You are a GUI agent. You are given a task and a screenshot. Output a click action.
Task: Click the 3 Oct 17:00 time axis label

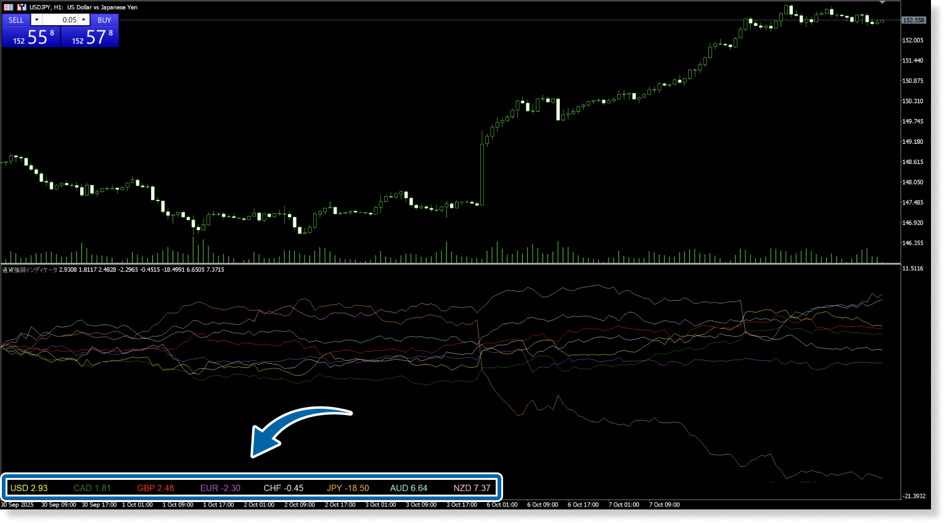click(x=462, y=504)
